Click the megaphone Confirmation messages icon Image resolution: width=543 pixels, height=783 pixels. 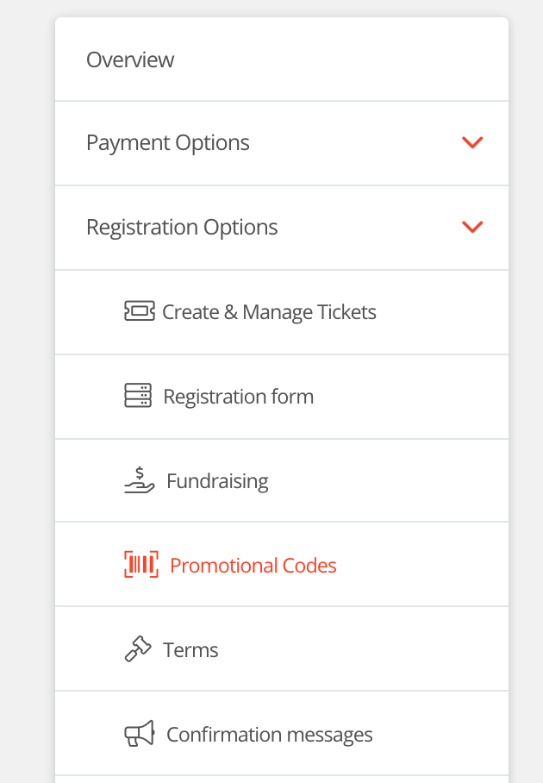point(140,734)
